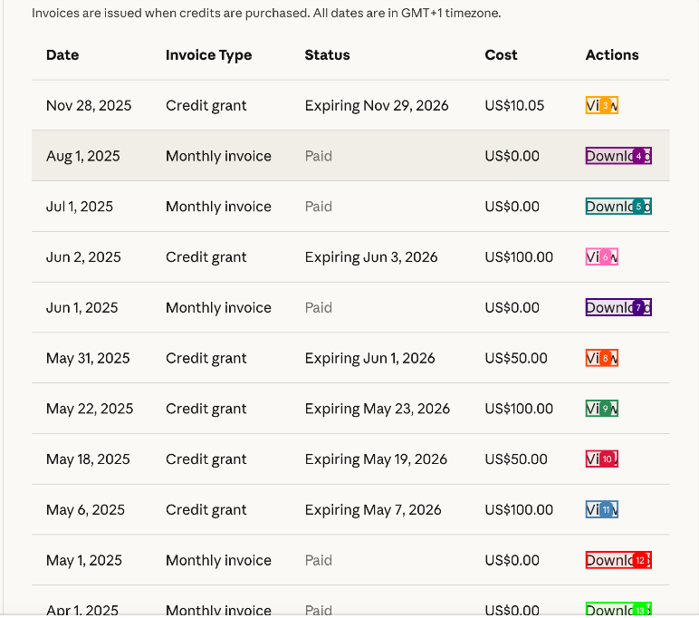The image size is (699, 618).
Task: Download the Jun 1, 2025 monthly invoice
Action: pyautogui.click(x=618, y=308)
